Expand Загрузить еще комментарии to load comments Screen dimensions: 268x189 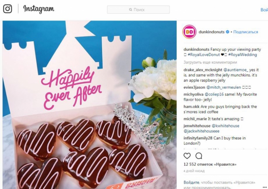[x=210, y=62]
